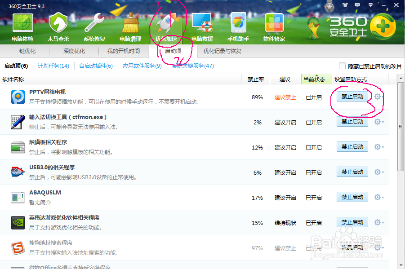Switch to 深度优化 tab
Screen dimensions: 405x269
click(x=74, y=51)
